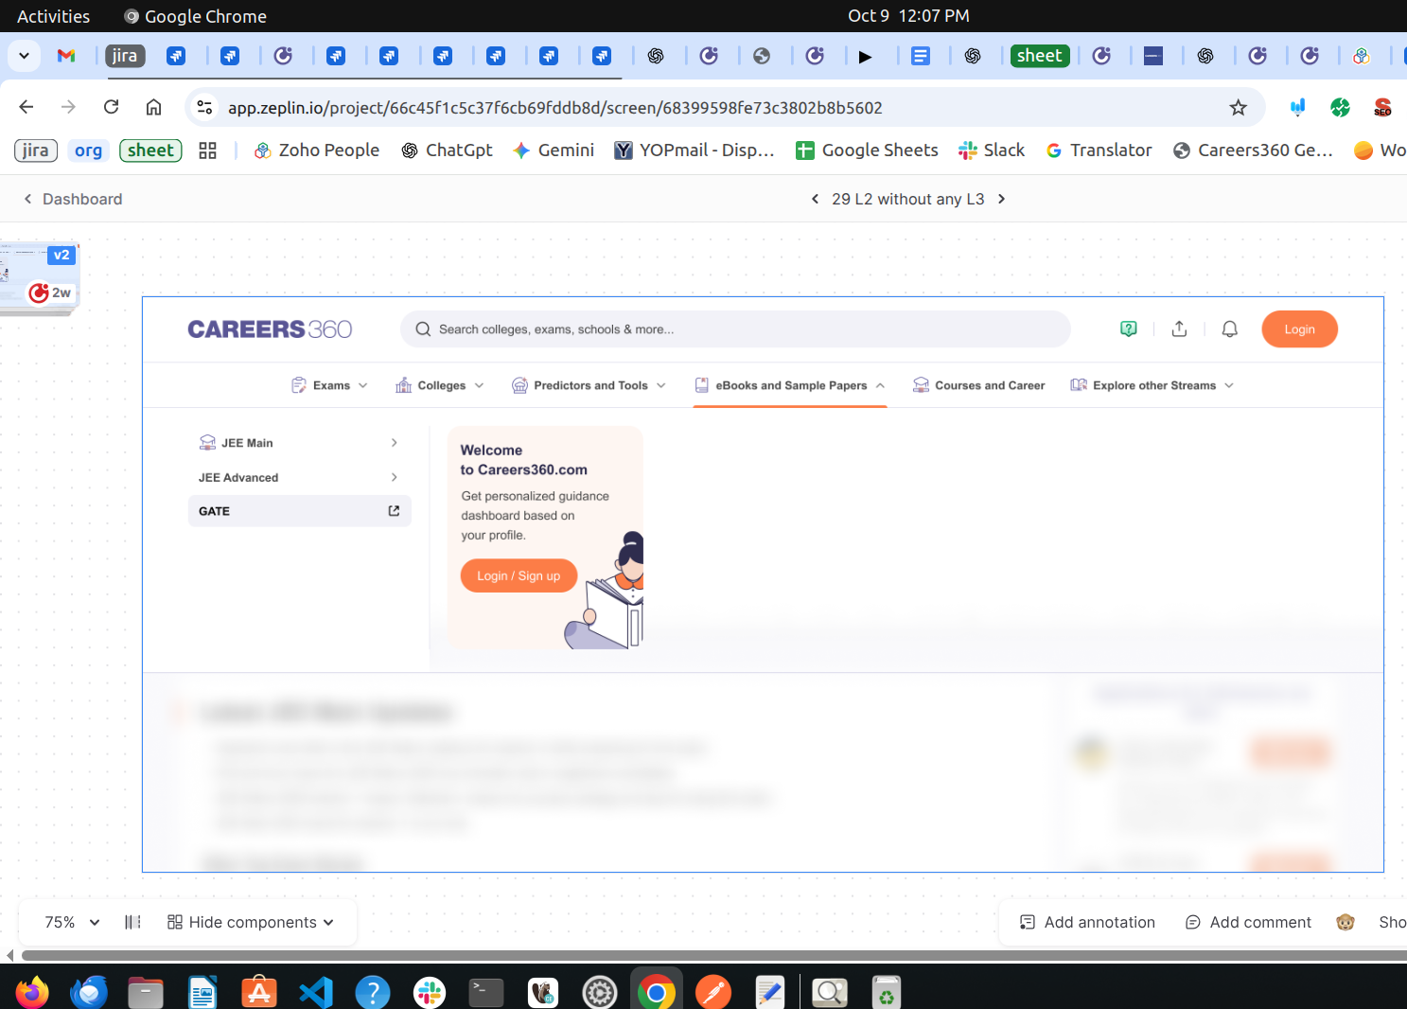Toggle Hide components dropdown
The width and height of the screenshot is (1407, 1009).
tap(251, 922)
